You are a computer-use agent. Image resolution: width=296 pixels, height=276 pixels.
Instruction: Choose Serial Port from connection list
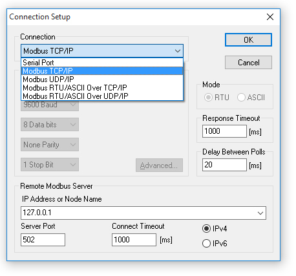pyautogui.click(x=102, y=63)
